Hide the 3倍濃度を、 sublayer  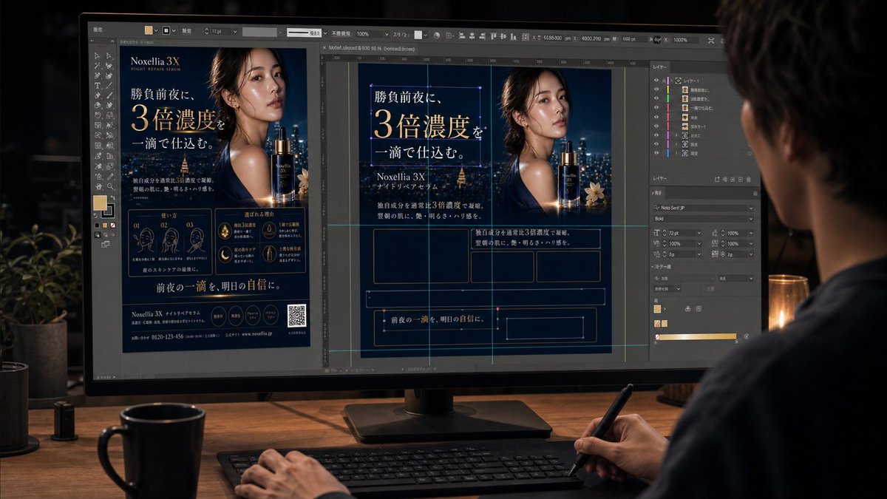[656, 98]
